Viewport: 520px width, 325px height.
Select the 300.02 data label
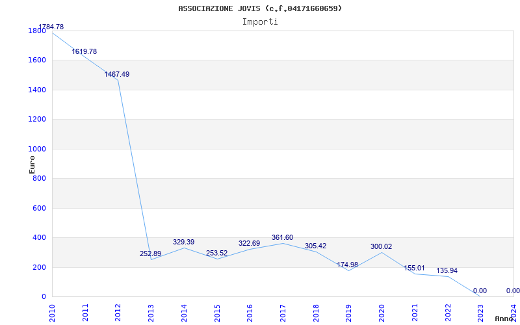pyautogui.click(x=382, y=247)
